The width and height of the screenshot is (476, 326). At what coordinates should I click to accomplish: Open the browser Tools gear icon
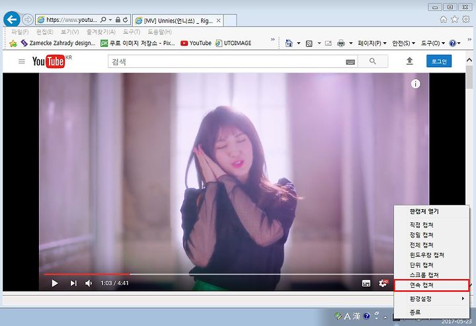[466, 19]
